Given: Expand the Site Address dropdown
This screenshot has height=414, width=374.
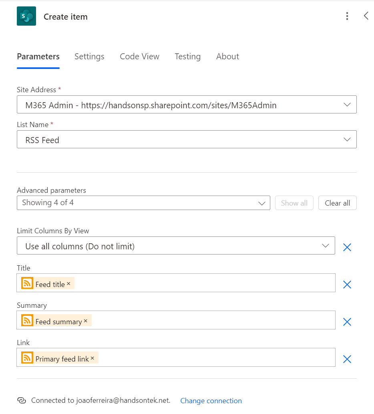Looking at the screenshot, I should (347, 105).
